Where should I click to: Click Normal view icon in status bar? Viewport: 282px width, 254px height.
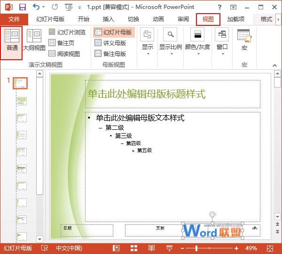click(116, 248)
